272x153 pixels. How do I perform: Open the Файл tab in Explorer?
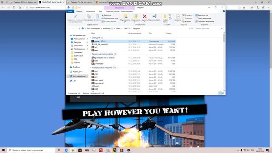(70, 11)
